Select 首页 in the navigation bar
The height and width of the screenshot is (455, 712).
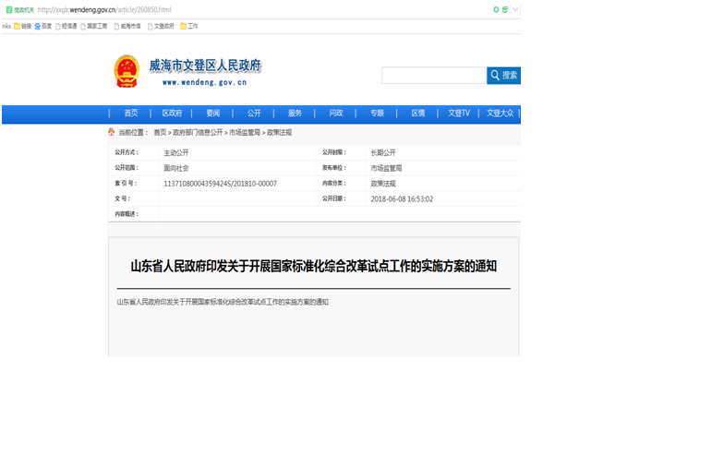click(x=131, y=114)
